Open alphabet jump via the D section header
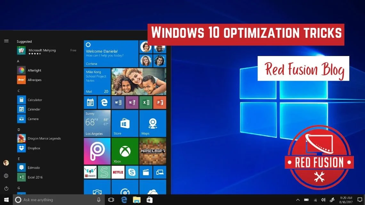This screenshot has width=365, height=205. [x=19, y=129]
